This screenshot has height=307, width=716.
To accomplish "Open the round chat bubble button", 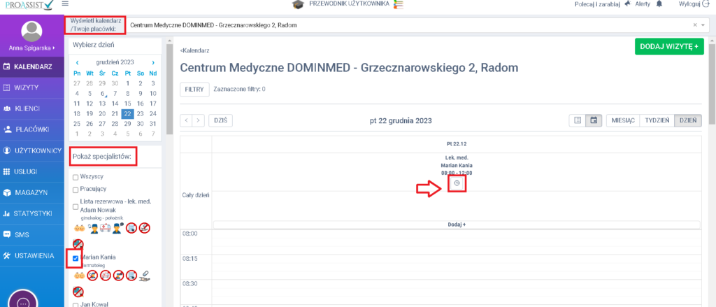I will (x=22, y=301).
